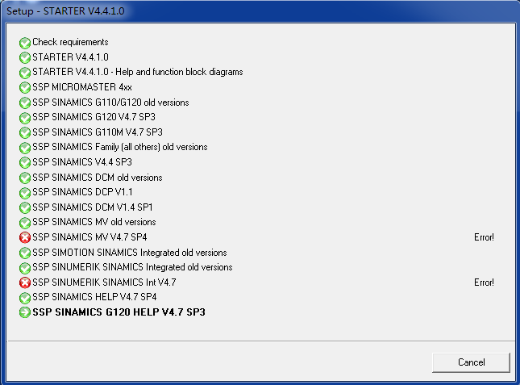520x385 pixels.
Task: Click the Cancel button
Action: (471, 362)
